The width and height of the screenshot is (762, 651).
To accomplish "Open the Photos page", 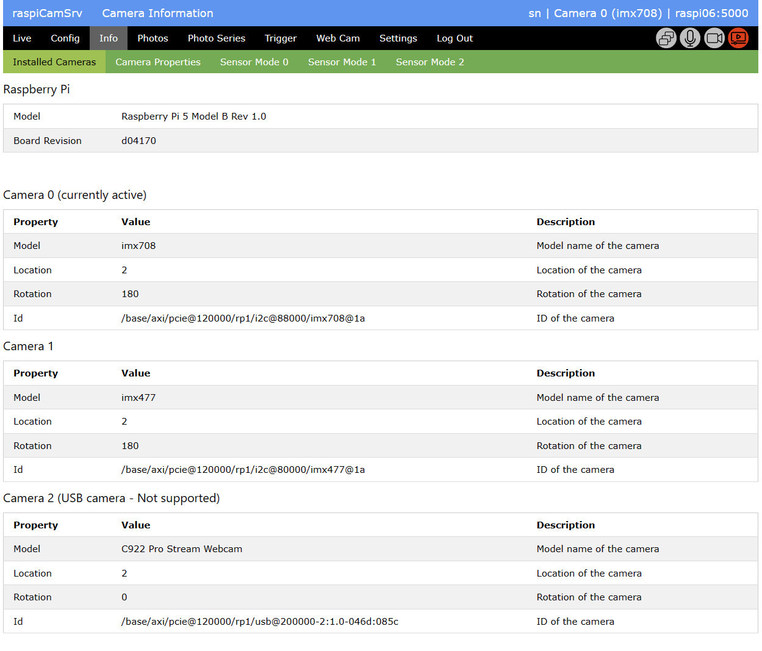I will pos(153,38).
